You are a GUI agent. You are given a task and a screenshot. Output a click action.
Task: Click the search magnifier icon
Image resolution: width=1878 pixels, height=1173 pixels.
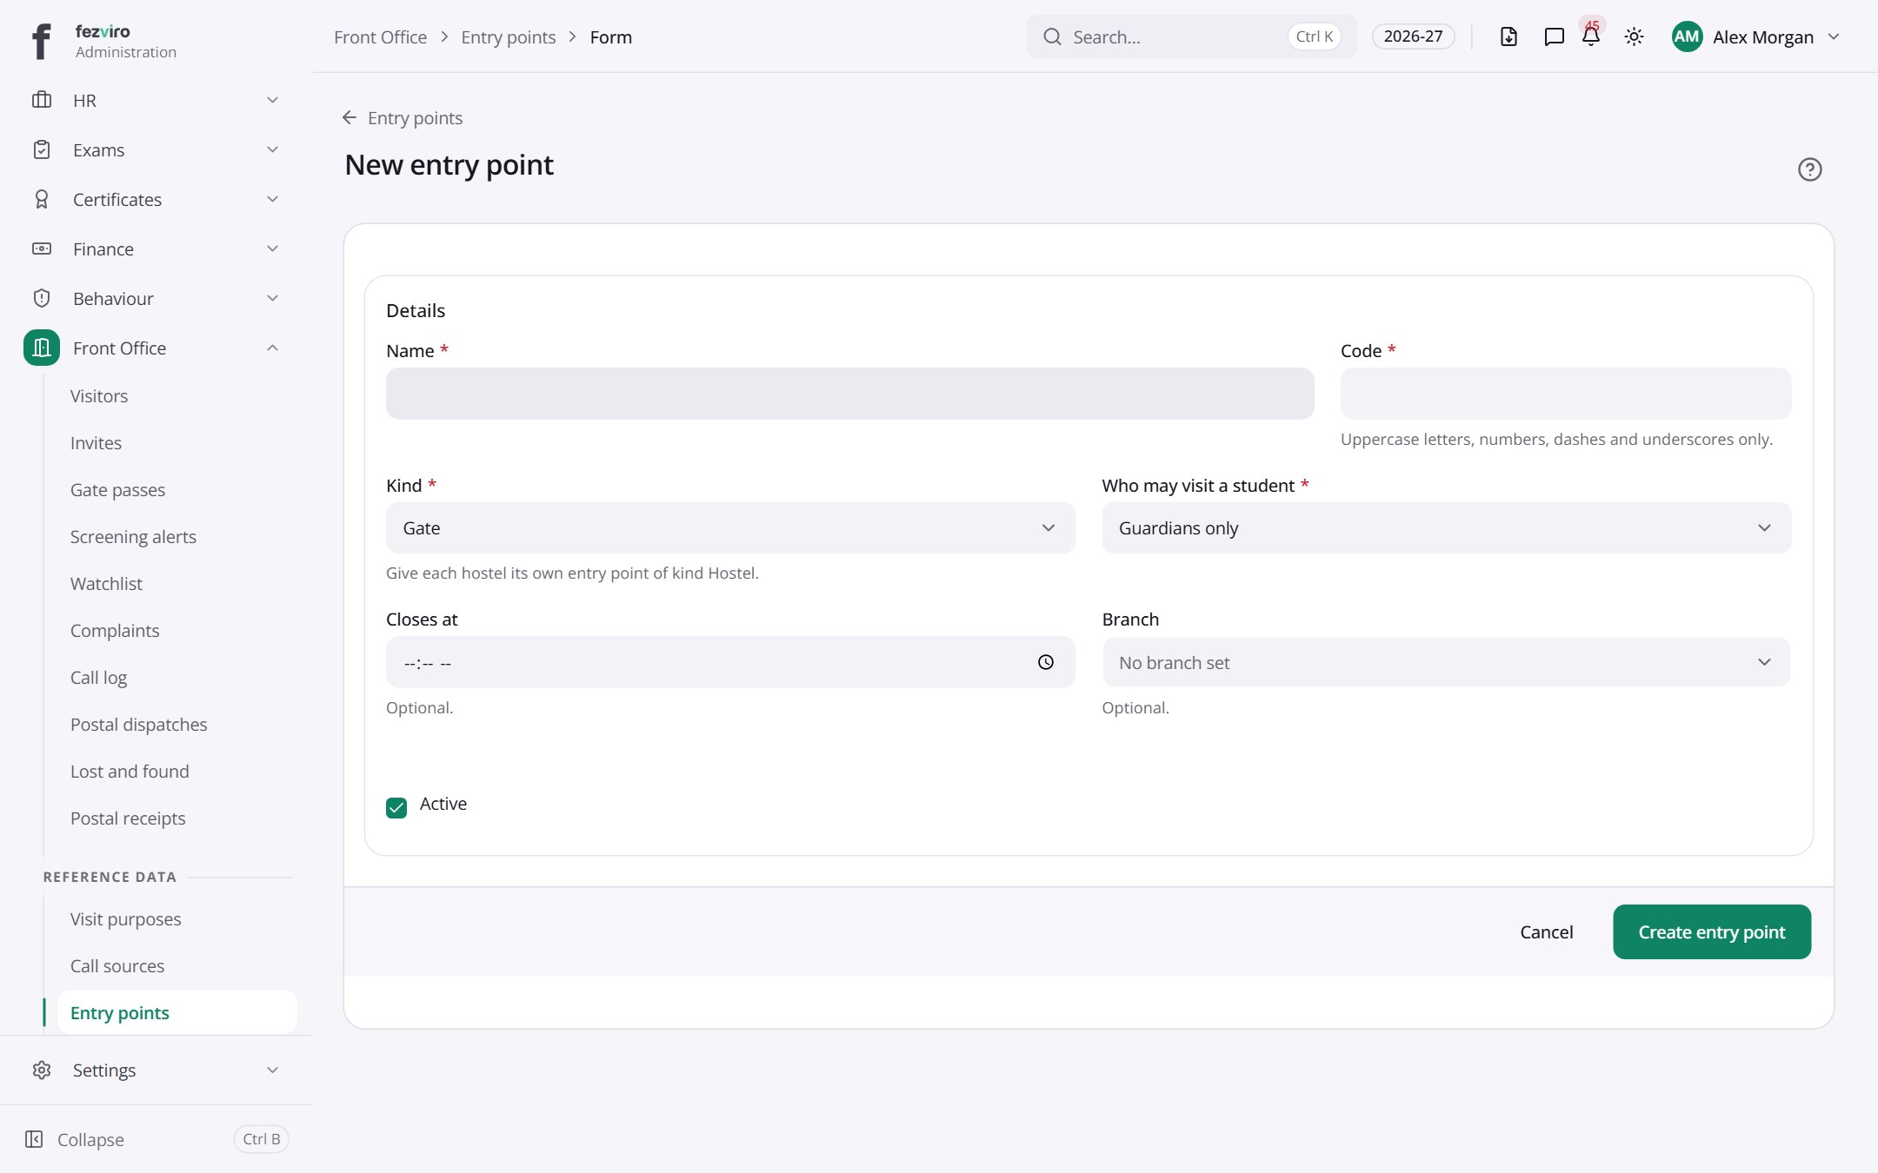pos(1052,36)
